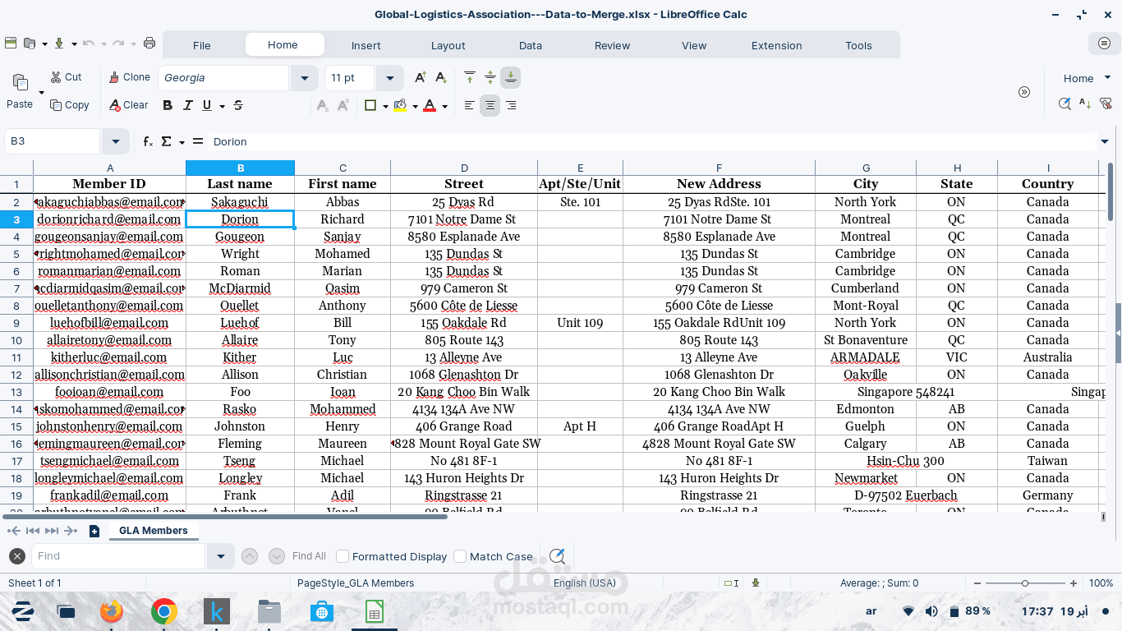Launch Firefox from the taskbar
Viewport: 1122px width, 631px height.
coord(111,611)
